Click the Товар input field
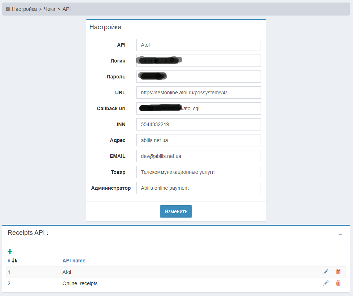The width and height of the screenshot is (353, 296). click(199, 172)
